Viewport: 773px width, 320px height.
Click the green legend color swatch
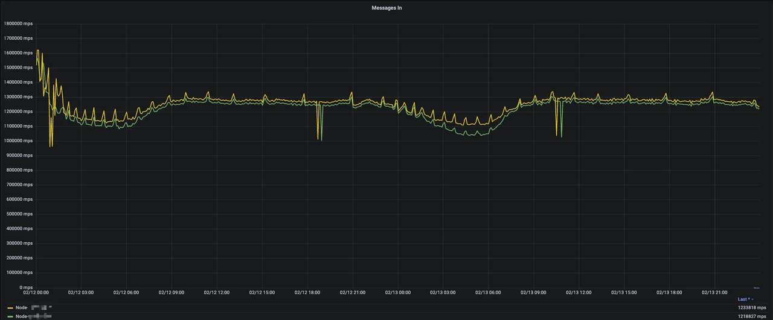click(x=10, y=316)
